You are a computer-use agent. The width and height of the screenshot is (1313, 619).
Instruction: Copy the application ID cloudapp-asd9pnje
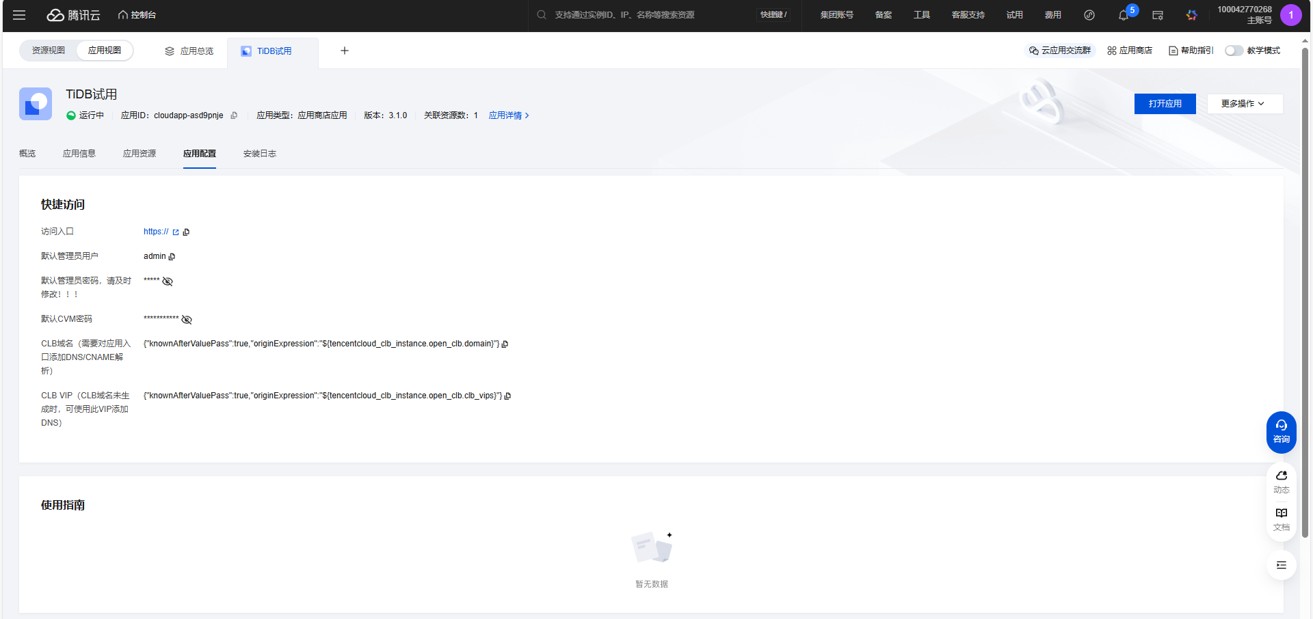click(234, 115)
